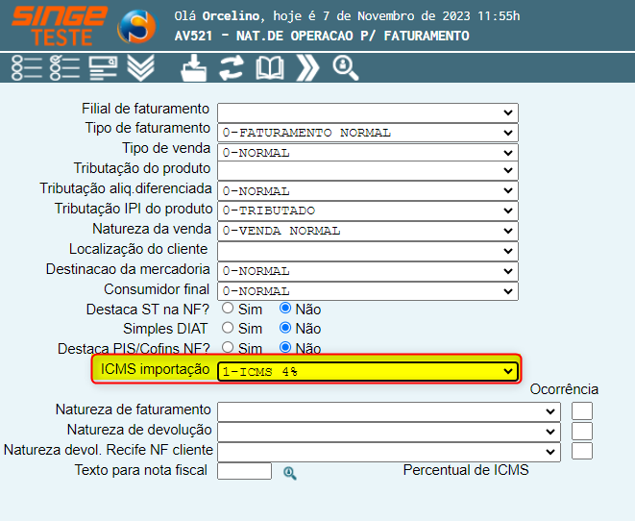635x521 pixels.
Task: Open Localização do cliente dropdown
Action: pyautogui.click(x=368, y=251)
